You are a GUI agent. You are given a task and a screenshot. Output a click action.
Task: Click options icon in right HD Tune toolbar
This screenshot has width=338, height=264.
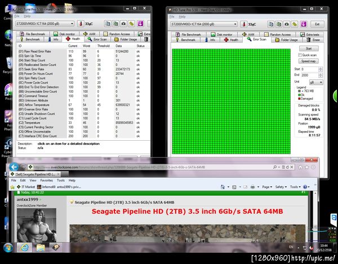click(295, 24)
